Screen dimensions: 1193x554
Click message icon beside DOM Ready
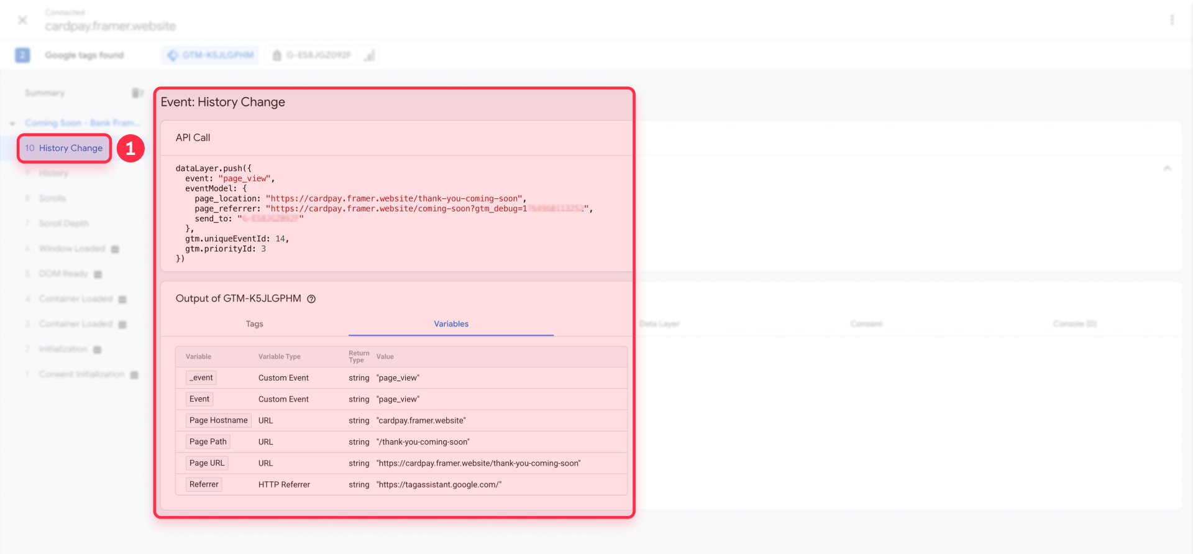click(98, 274)
